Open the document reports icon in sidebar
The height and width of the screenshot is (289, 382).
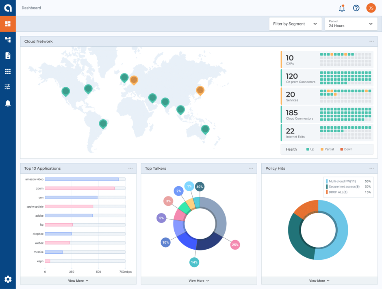pos(8,56)
